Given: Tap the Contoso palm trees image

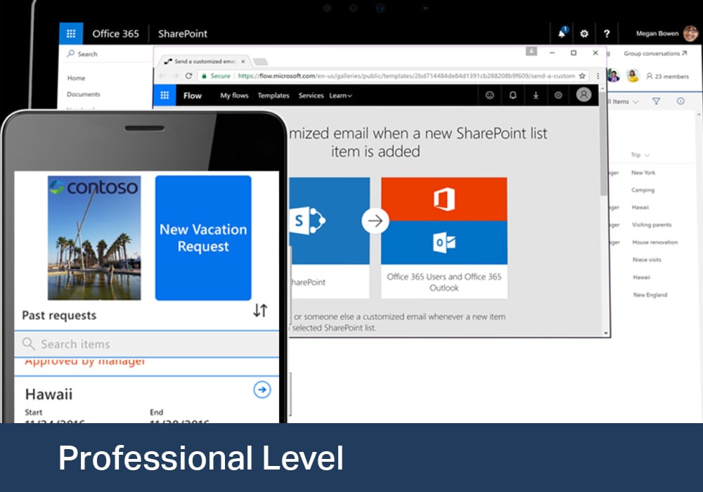Looking at the screenshot, I should coord(94,238).
